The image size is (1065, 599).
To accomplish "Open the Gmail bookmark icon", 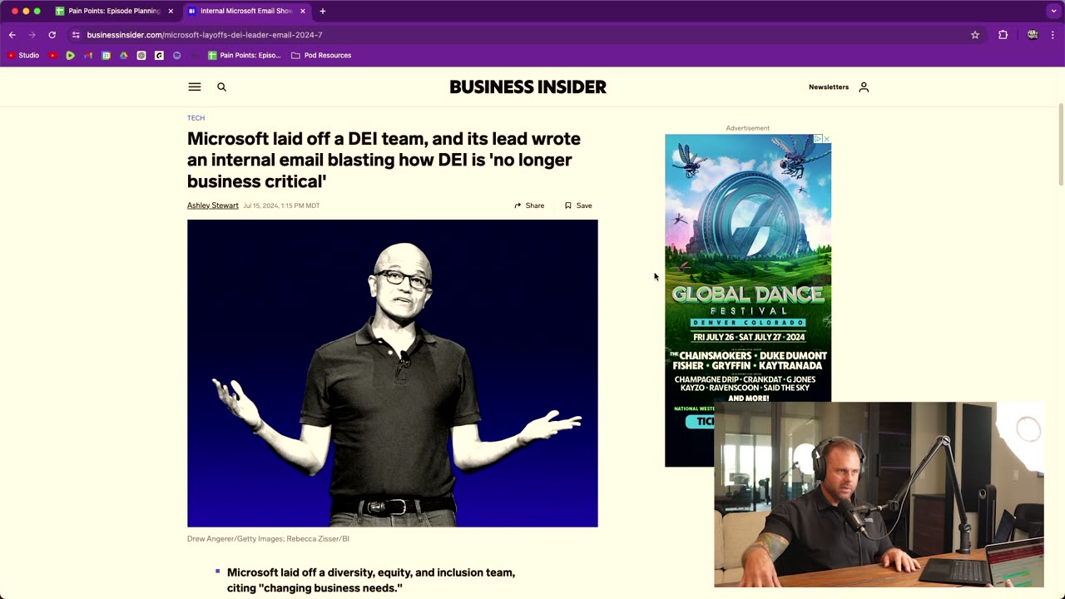I will tap(88, 56).
